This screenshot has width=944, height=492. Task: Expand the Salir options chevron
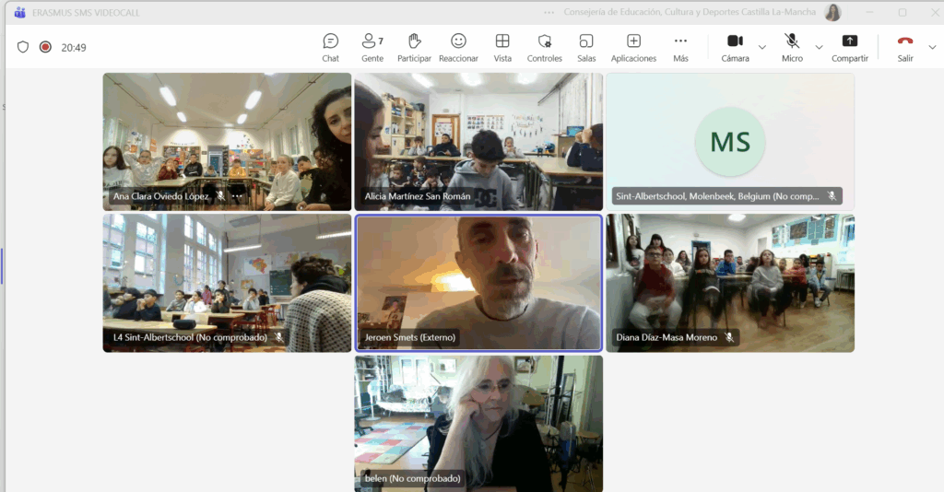coord(932,47)
